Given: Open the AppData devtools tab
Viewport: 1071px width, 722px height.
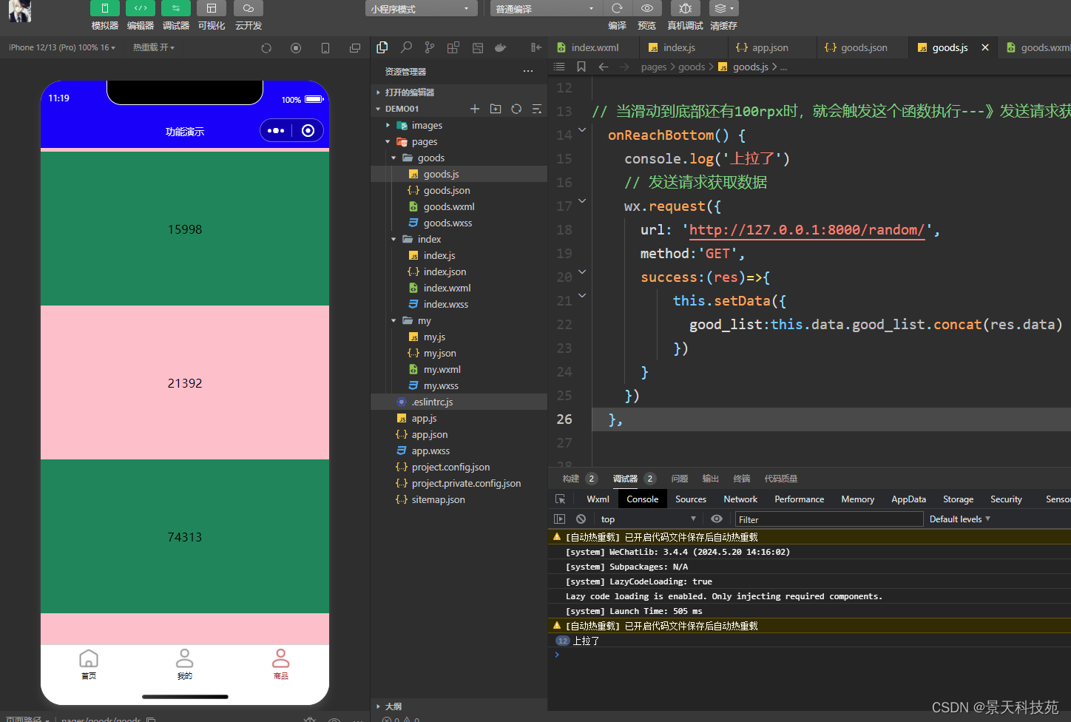Looking at the screenshot, I should coord(908,499).
